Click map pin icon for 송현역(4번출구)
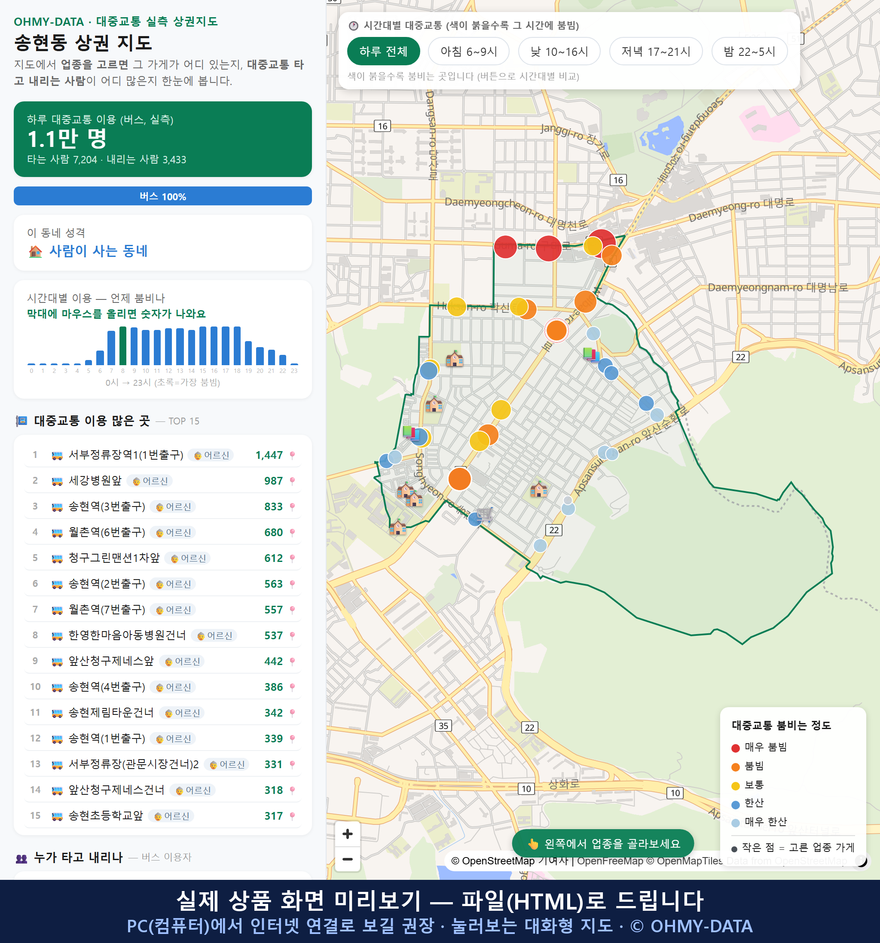The height and width of the screenshot is (943, 880). coord(292,687)
